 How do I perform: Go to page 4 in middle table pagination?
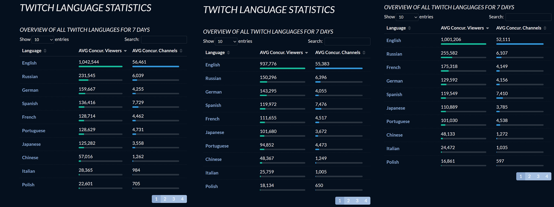tap(366, 201)
